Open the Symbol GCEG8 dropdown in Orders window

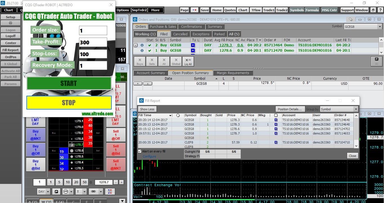[x=380, y=27]
